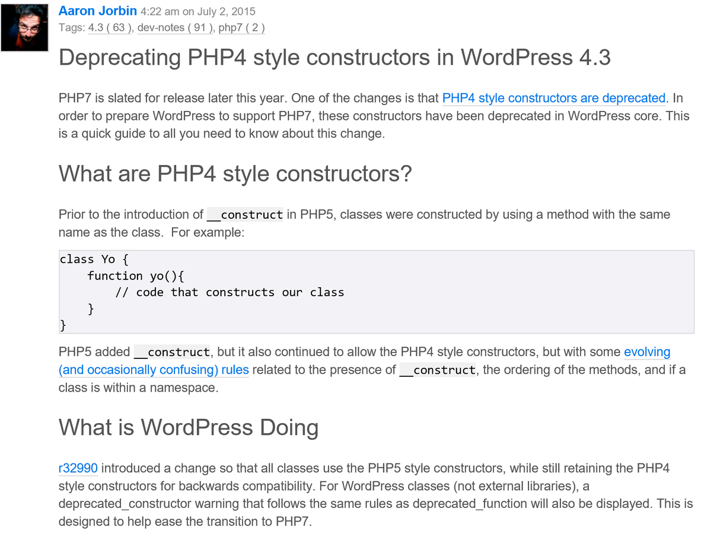Click the text is a quick guide to all you need
This screenshot has height=534, width=701.
click(152, 133)
